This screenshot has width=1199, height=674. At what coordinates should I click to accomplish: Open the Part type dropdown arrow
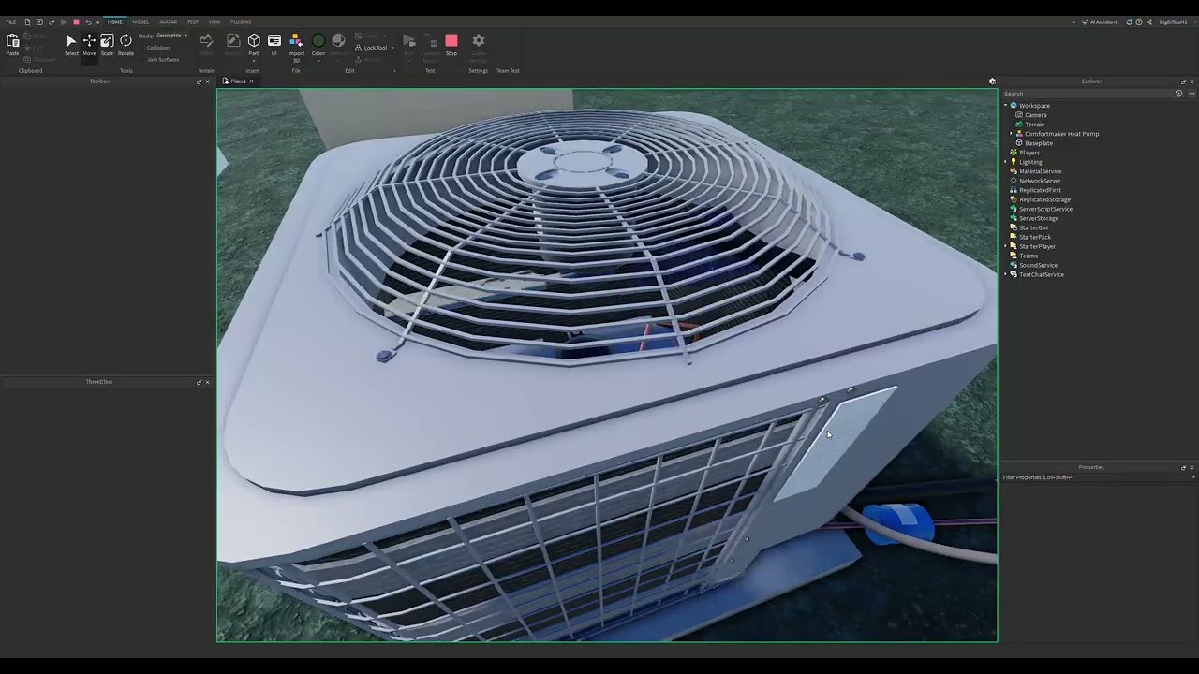[254, 60]
